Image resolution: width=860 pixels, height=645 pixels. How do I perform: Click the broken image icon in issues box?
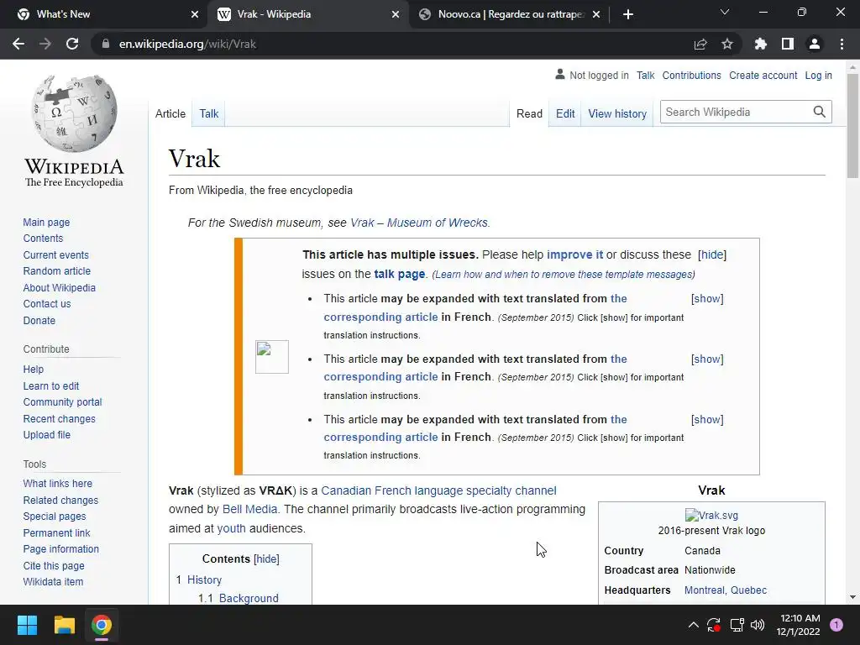(x=272, y=356)
